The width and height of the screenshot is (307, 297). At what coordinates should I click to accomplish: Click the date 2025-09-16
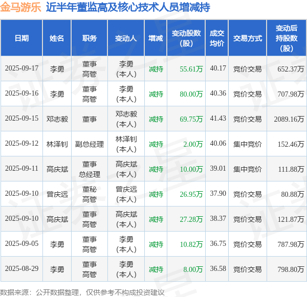click(21, 94)
